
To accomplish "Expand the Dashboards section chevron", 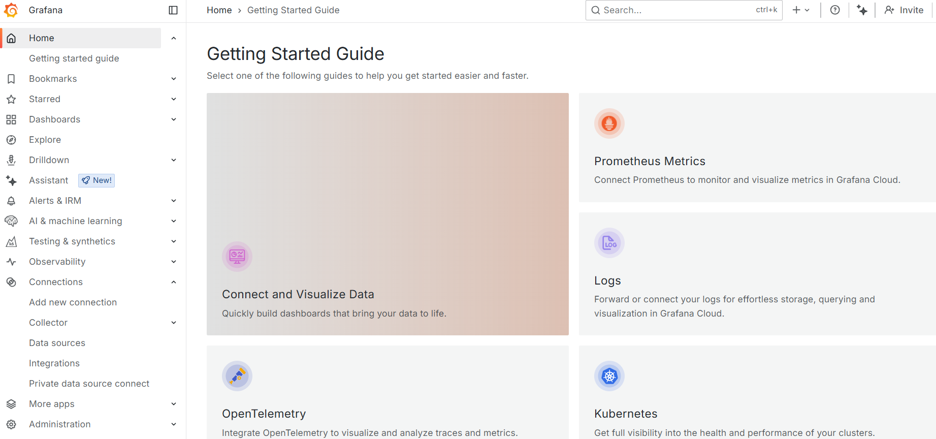I will point(174,119).
